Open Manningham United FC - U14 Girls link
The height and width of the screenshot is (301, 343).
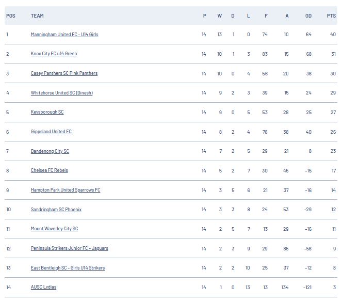64,35
